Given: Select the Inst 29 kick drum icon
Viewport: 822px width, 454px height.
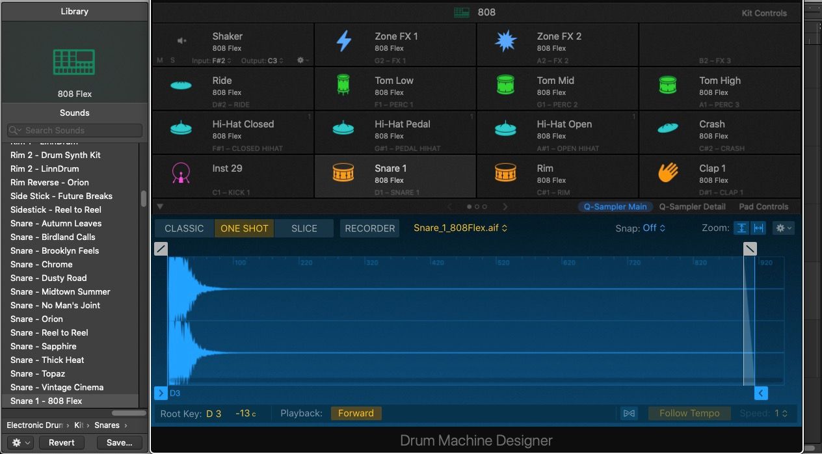Looking at the screenshot, I should [x=180, y=173].
